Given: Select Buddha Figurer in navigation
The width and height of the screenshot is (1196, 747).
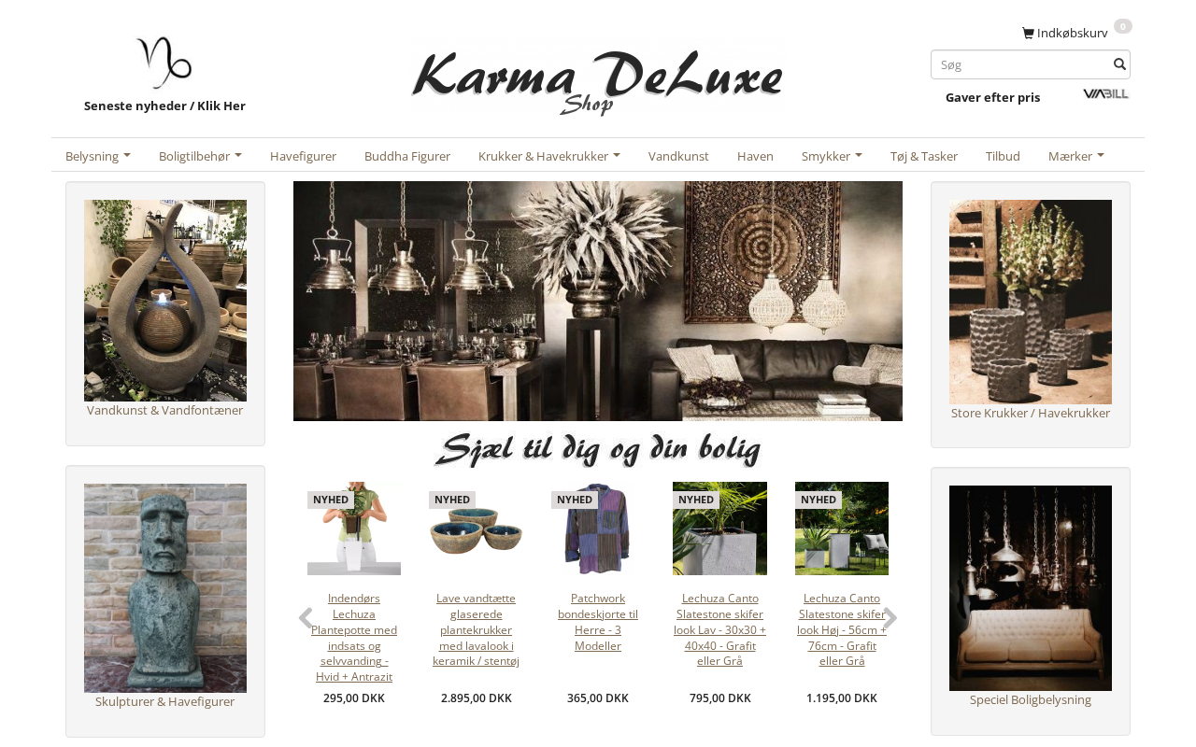Looking at the screenshot, I should [x=407, y=156].
